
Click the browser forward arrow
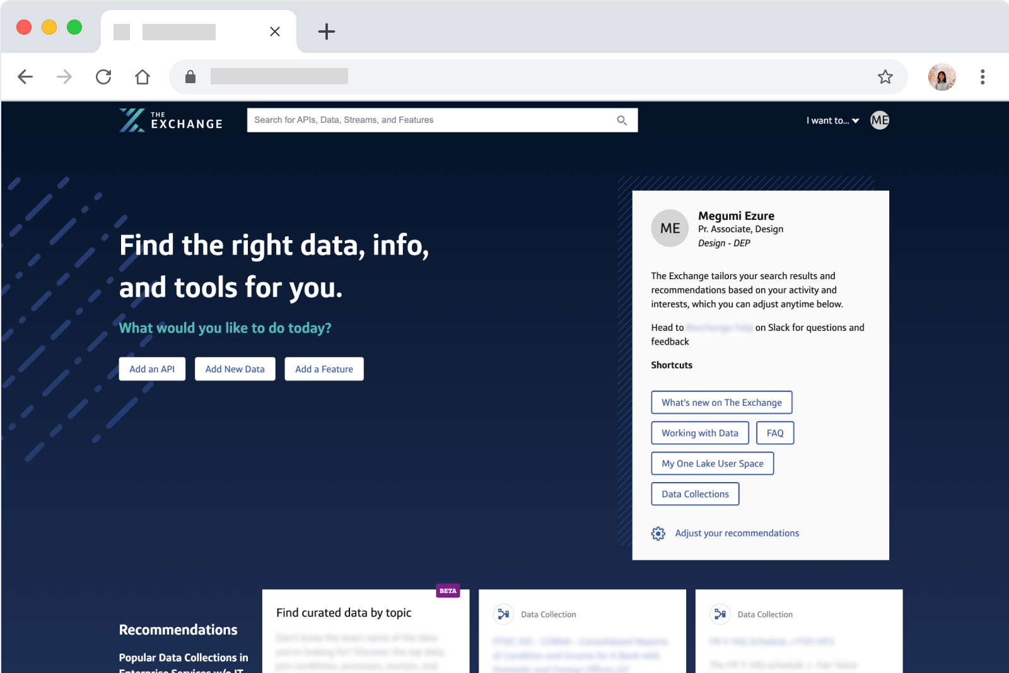click(x=64, y=77)
